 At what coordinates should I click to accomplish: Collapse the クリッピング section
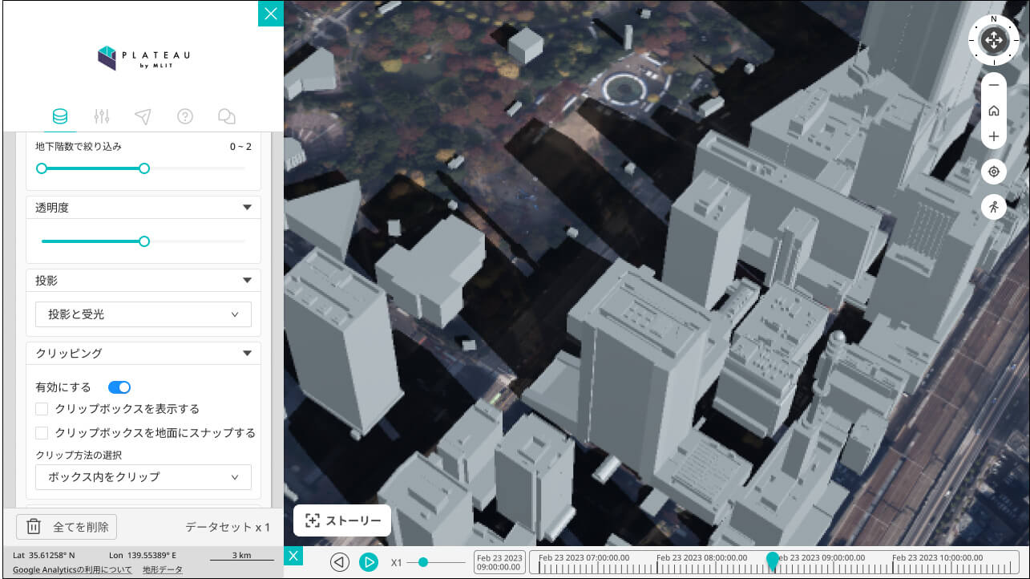247,353
